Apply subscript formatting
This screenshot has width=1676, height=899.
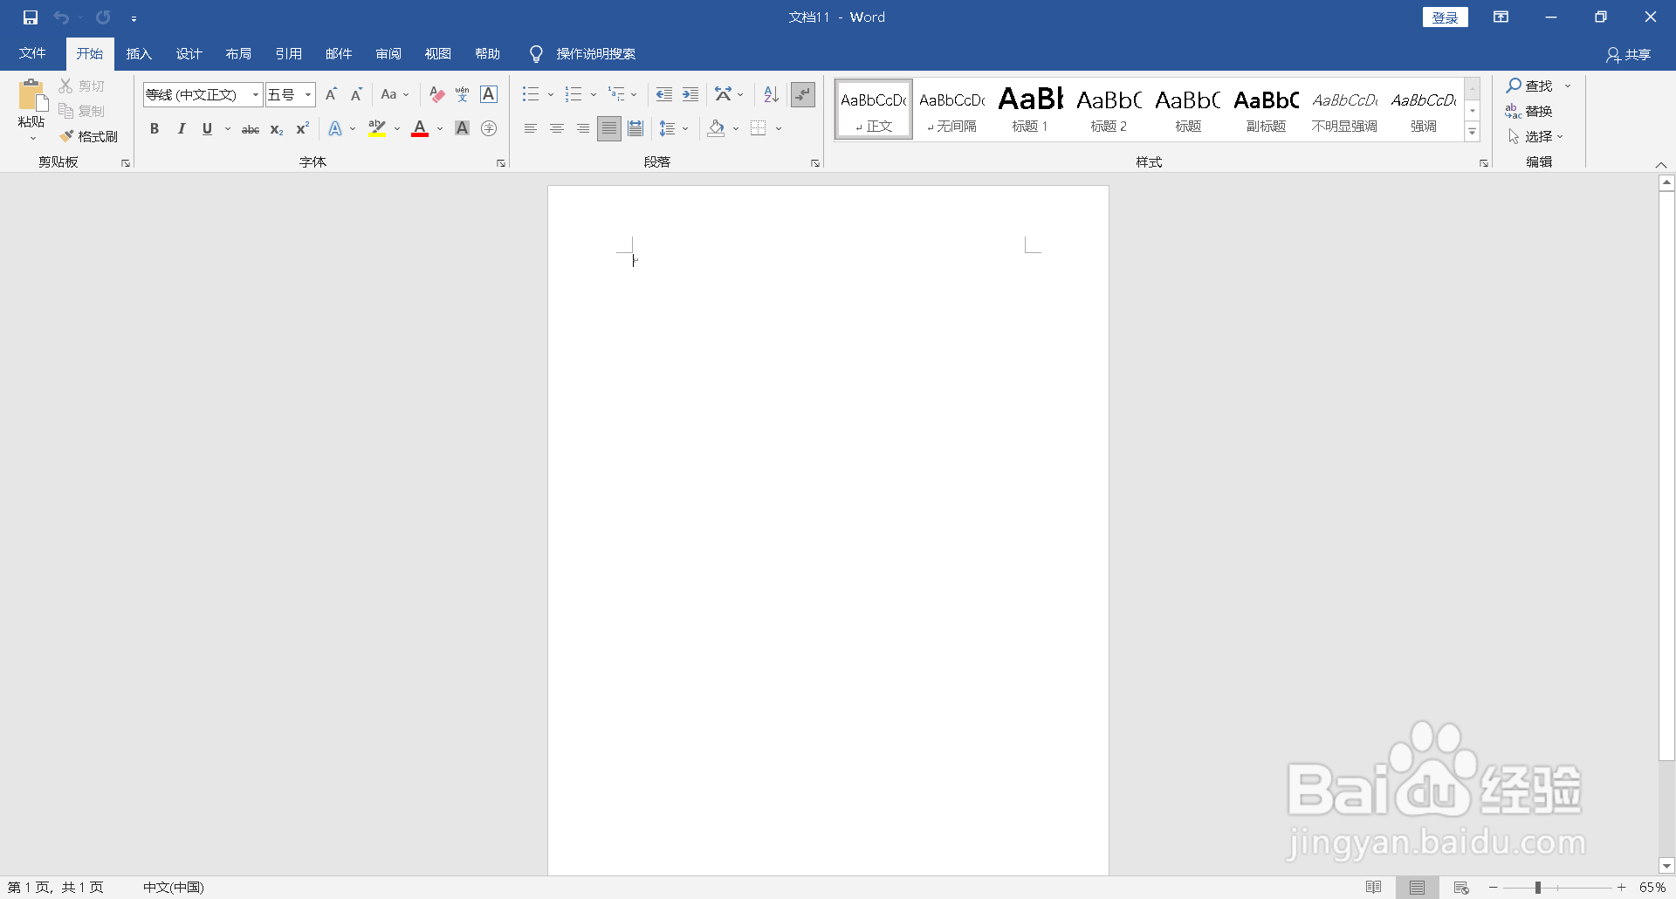[277, 129]
